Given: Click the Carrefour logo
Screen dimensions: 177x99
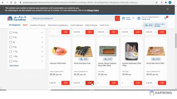Looking at the screenshot, I should 17,18.
